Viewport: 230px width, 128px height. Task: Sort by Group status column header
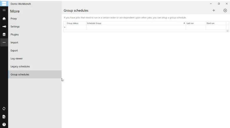76,23
